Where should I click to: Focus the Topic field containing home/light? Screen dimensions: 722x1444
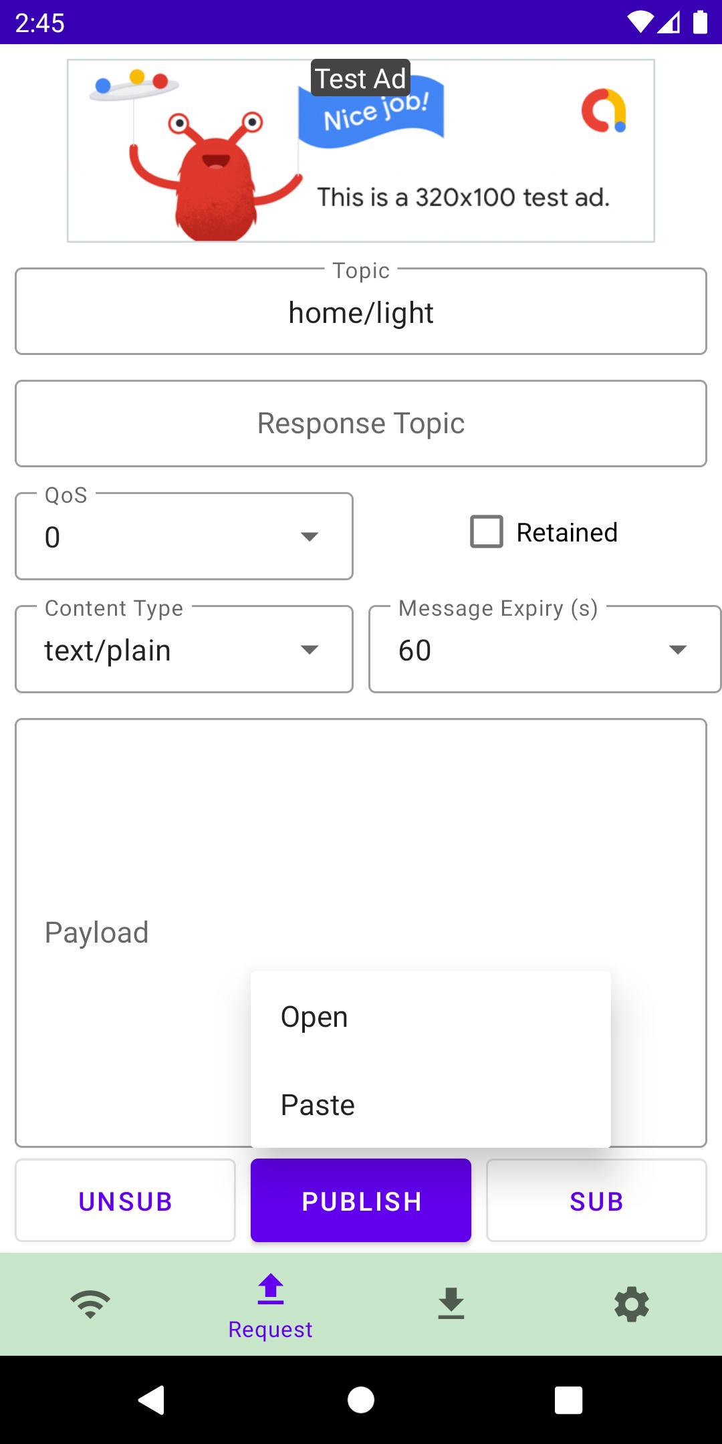(361, 312)
